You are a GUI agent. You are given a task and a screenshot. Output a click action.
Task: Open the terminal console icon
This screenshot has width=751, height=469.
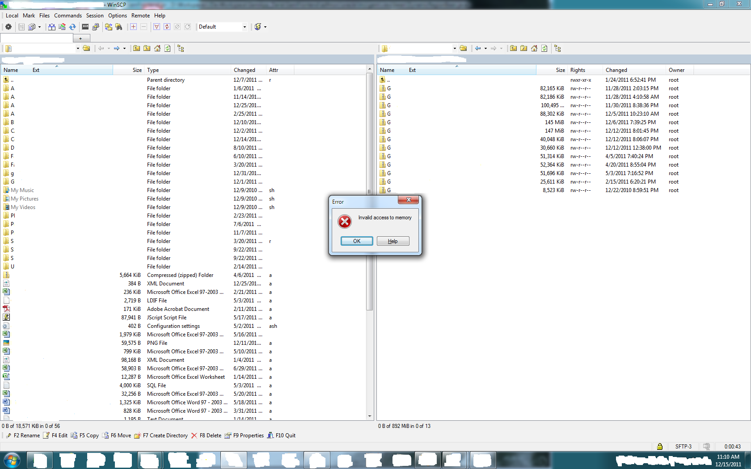(x=85, y=27)
